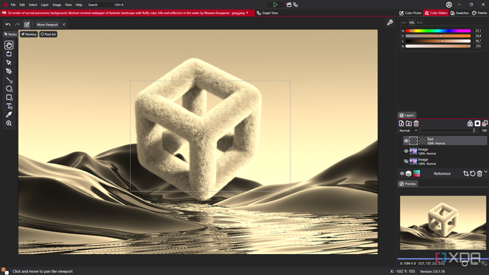Click the Move Viewport label button
Image resolution: width=489 pixels, height=275 pixels.
click(x=47, y=24)
